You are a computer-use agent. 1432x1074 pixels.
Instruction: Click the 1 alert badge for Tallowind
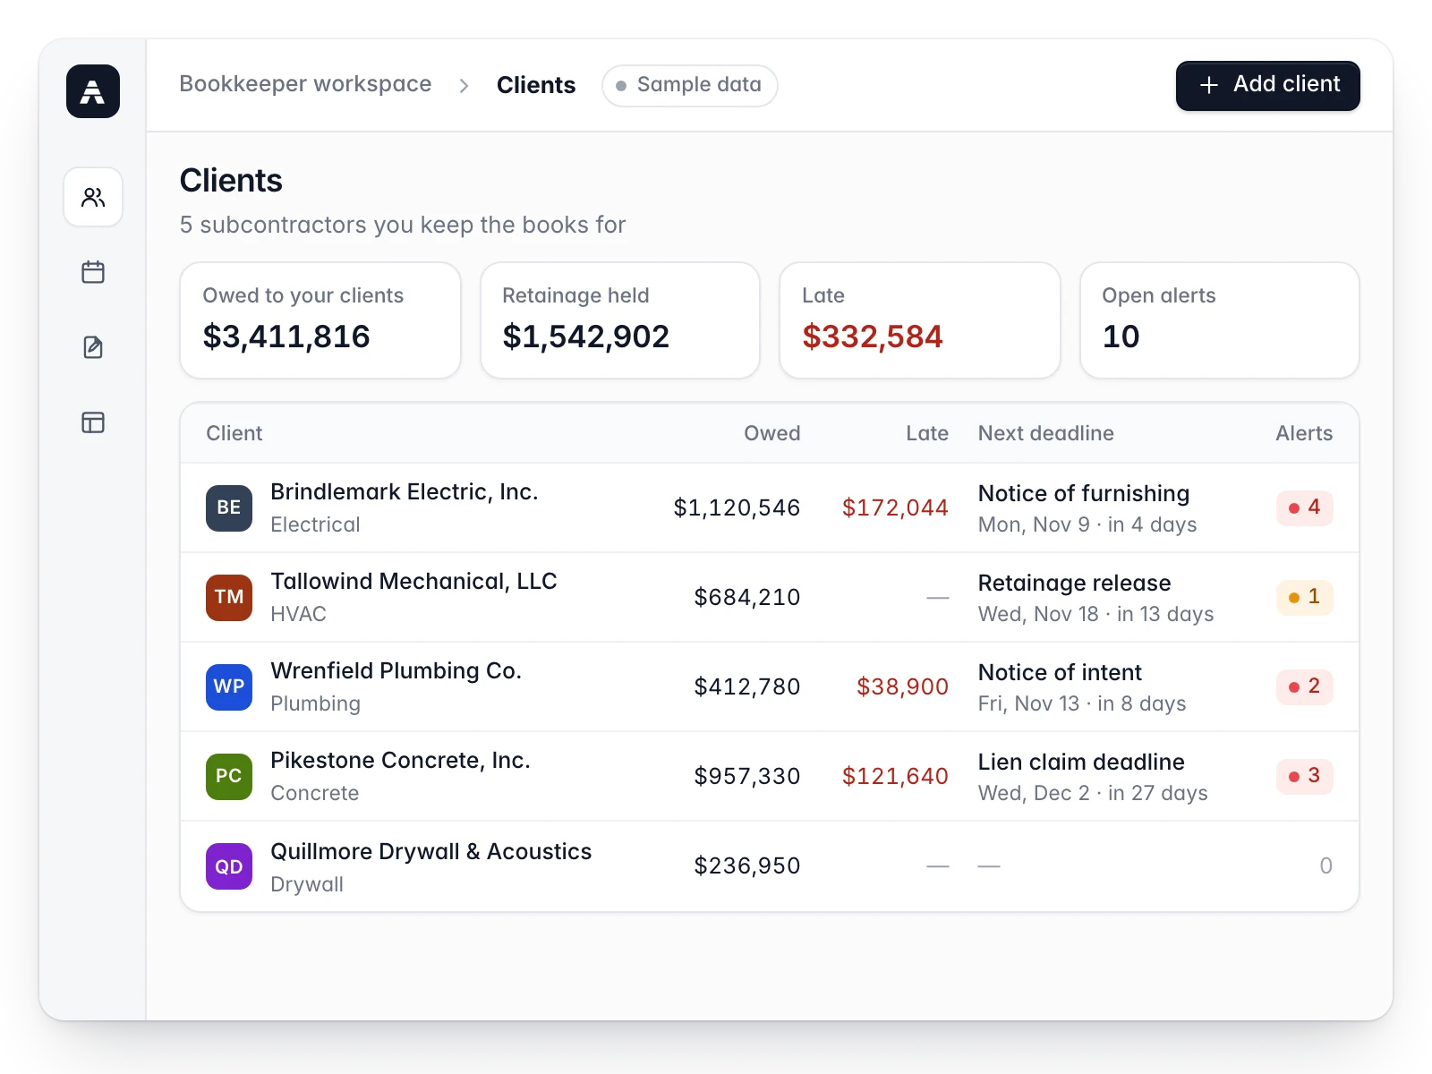1305,597
